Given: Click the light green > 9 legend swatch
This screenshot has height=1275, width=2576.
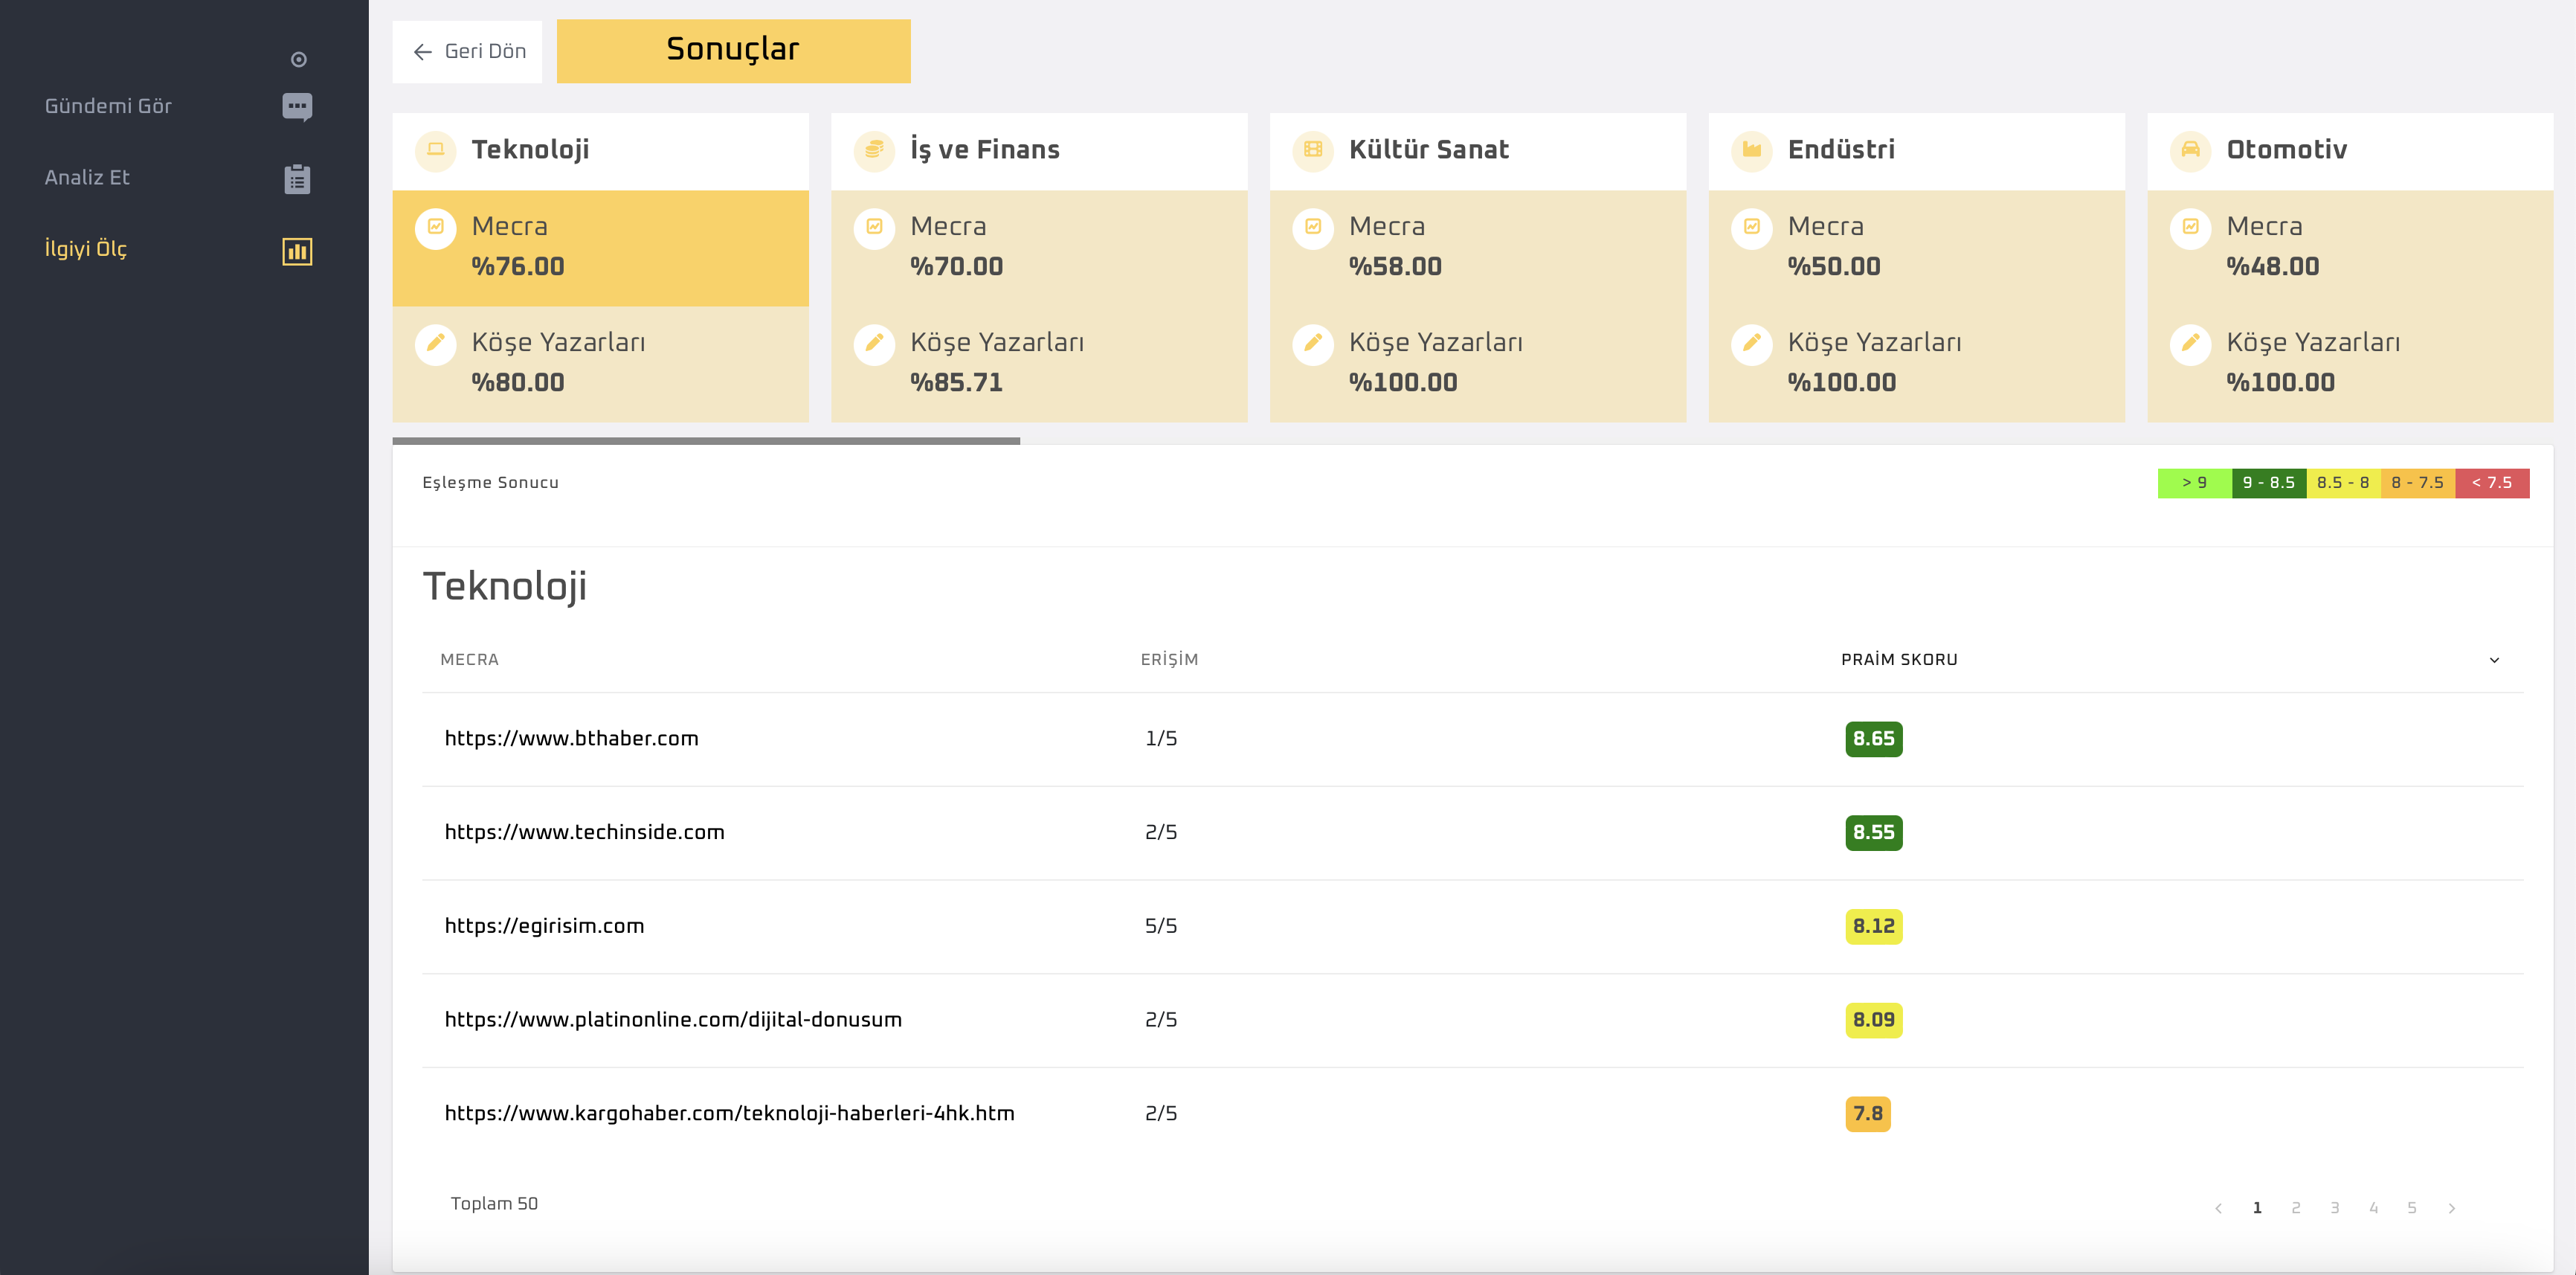Looking at the screenshot, I should [2194, 483].
